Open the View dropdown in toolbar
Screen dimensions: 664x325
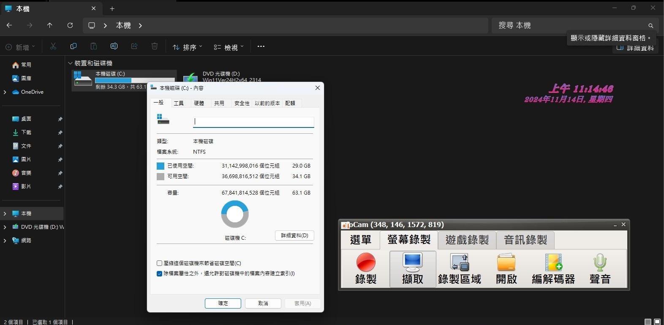229,47
